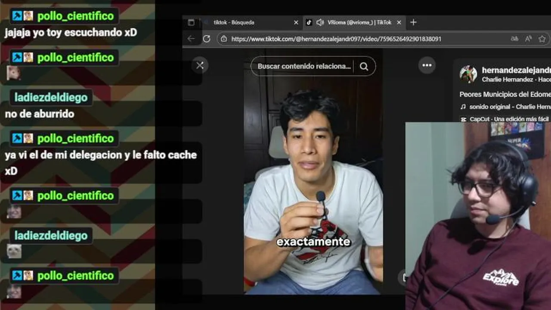
Task: Close the VRioma TikTok tab
Action: [x=399, y=22]
